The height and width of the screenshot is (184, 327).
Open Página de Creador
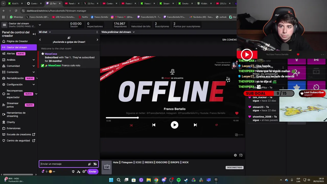[17, 41]
